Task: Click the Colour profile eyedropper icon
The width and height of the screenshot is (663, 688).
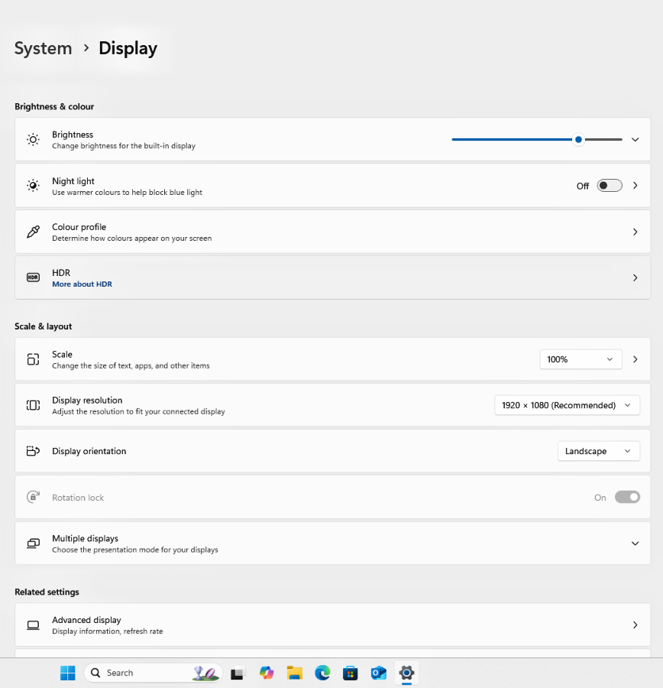Action: (x=33, y=232)
